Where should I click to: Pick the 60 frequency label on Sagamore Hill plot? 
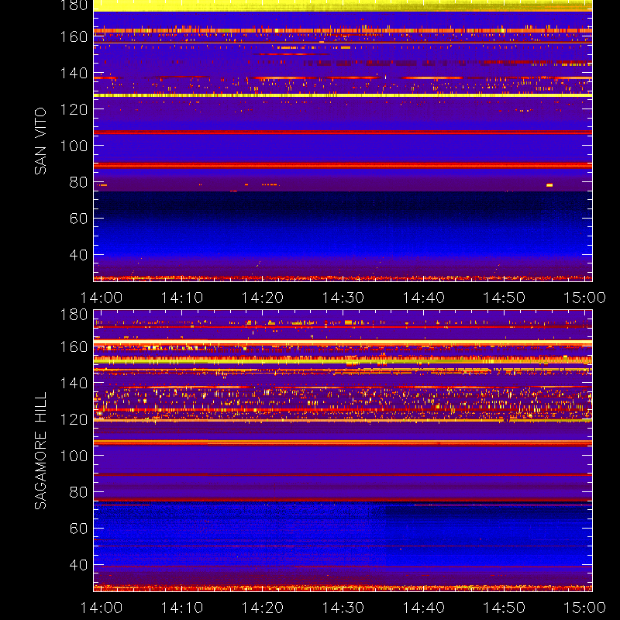[x=78, y=529]
